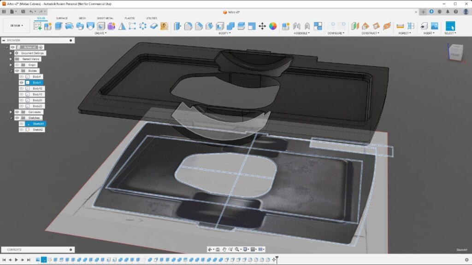Toggle visibility of Canvases folder

17,112
